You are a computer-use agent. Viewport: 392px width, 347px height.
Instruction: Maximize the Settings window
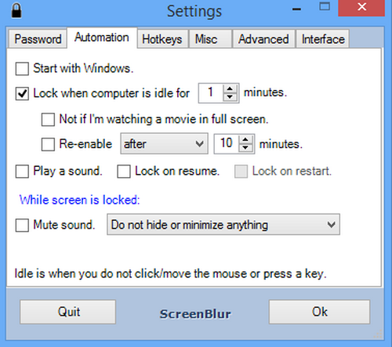[325, 6]
